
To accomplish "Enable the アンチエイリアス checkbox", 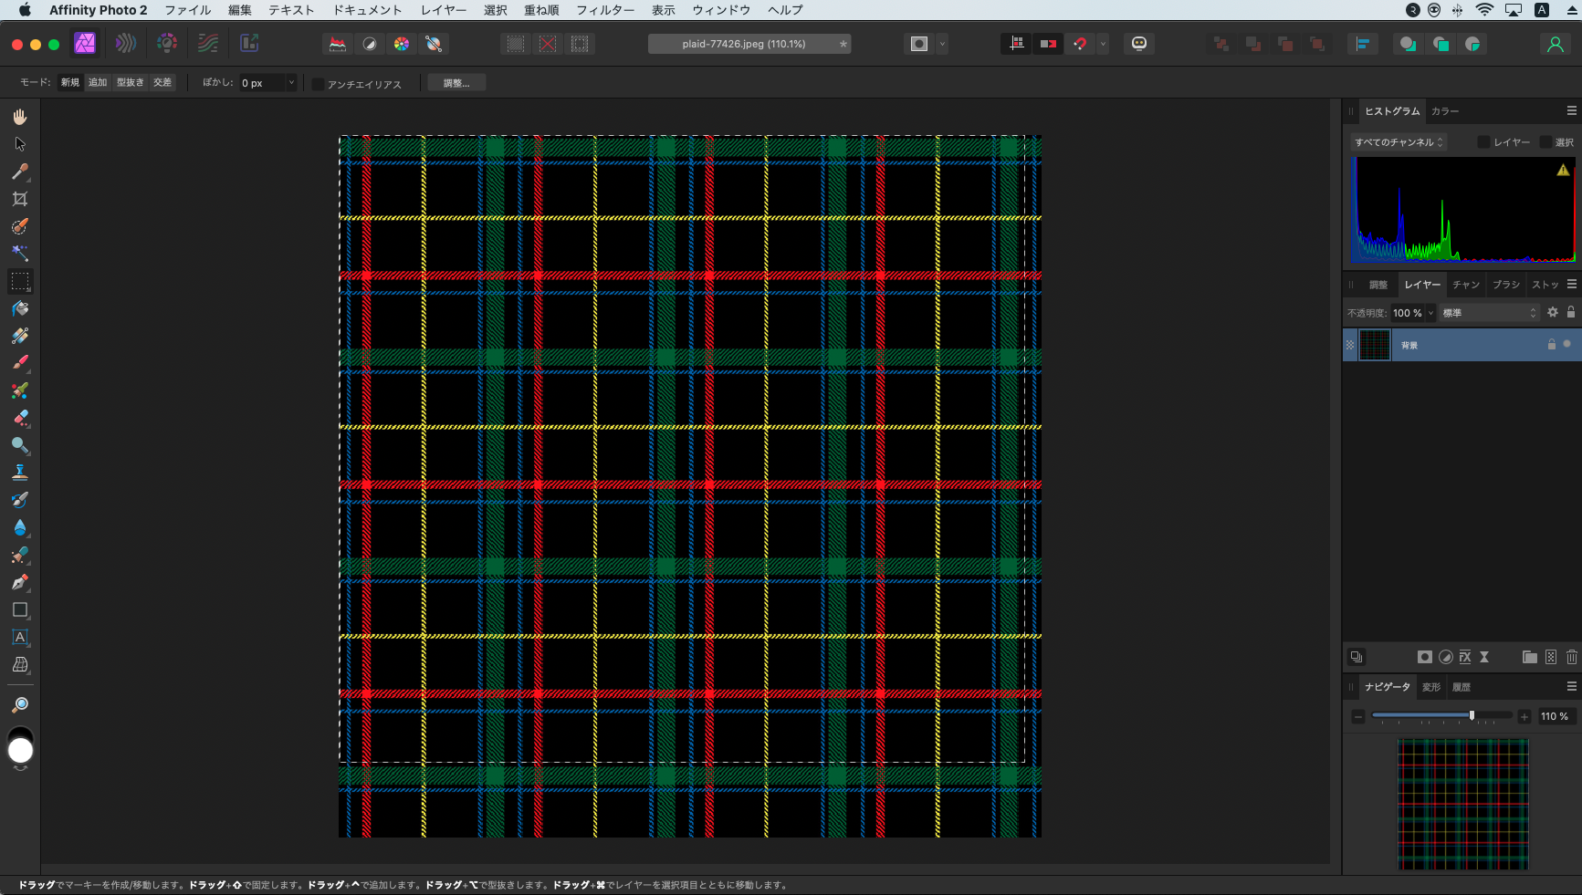I will tap(318, 84).
